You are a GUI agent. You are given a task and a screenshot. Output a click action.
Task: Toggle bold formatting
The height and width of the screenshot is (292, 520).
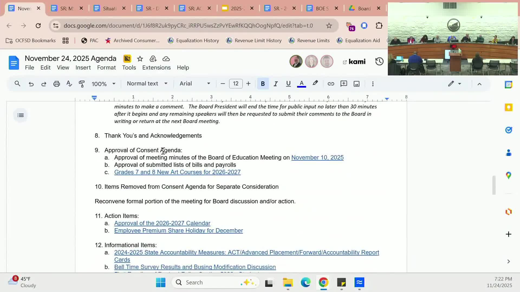point(262,84)
